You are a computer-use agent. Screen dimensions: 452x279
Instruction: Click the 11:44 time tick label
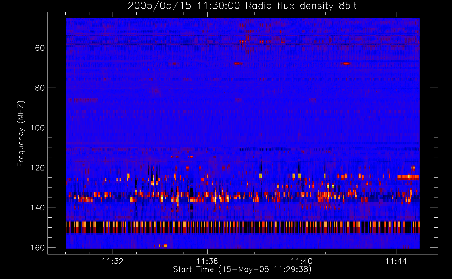point(396,261)
